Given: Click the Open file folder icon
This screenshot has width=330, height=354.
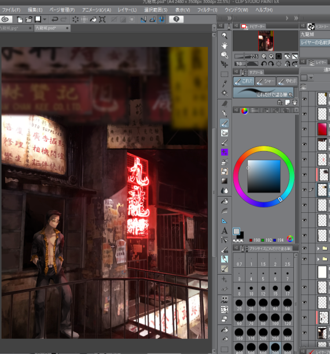Looking at the screenshot, I should [x=29, y=20].
